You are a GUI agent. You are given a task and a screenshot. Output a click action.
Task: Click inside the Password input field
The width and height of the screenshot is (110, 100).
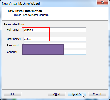click(75, 46)
